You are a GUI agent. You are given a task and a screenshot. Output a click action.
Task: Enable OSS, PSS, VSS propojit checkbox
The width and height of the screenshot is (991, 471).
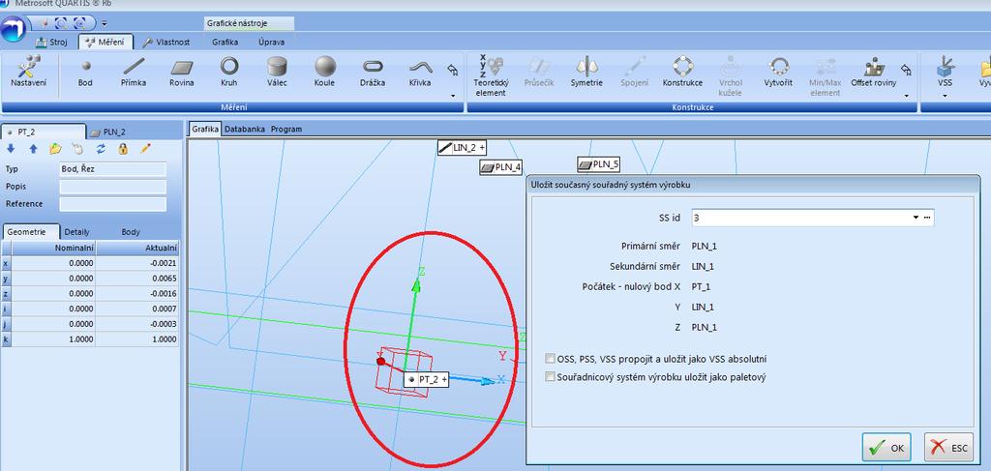point(550,359)
